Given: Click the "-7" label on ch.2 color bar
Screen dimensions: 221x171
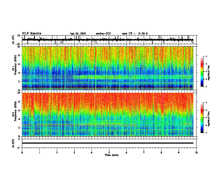Looking at the screenshot, I should (206, 133).
